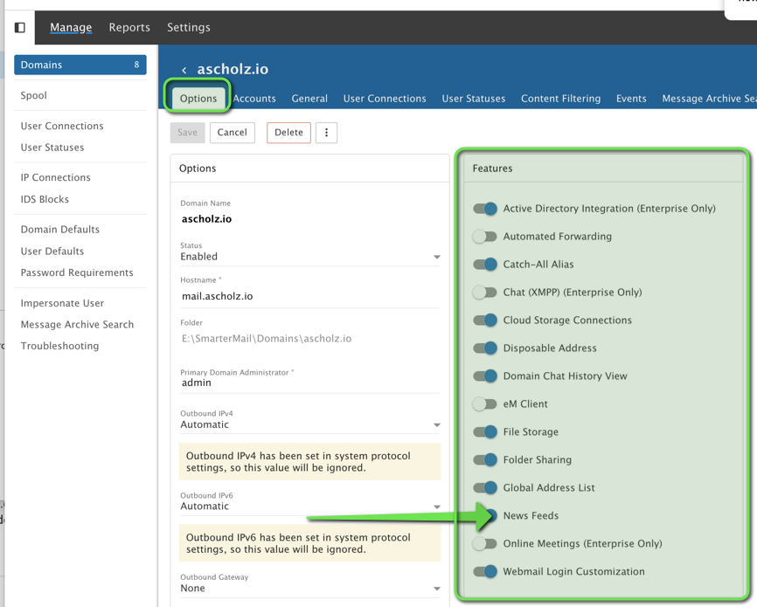Enable Automated Forwarding feature

click(x=485, y=237)
